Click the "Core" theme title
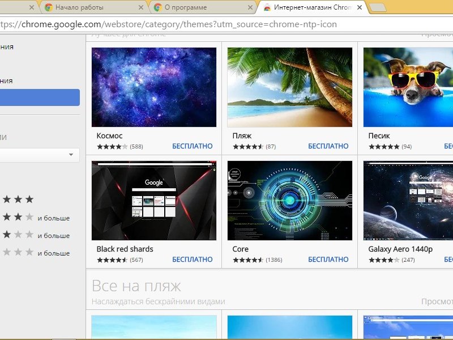 pos(240,249)
